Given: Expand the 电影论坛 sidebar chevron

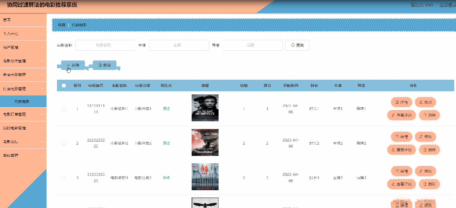Looking at the screenshot, I should 42,142.
